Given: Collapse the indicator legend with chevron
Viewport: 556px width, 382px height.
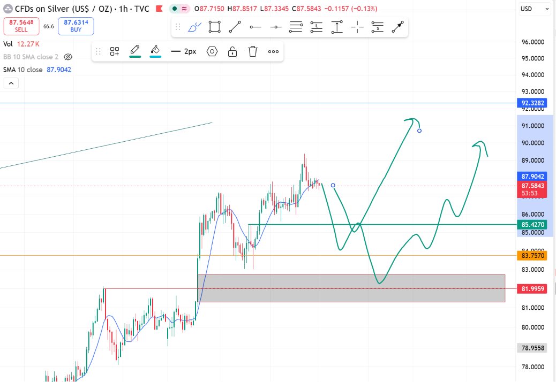Looking at the screenshot, I should click(11, 83).
